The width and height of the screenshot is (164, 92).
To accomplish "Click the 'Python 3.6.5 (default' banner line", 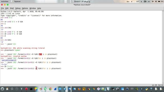I will [x=22, y=11].
